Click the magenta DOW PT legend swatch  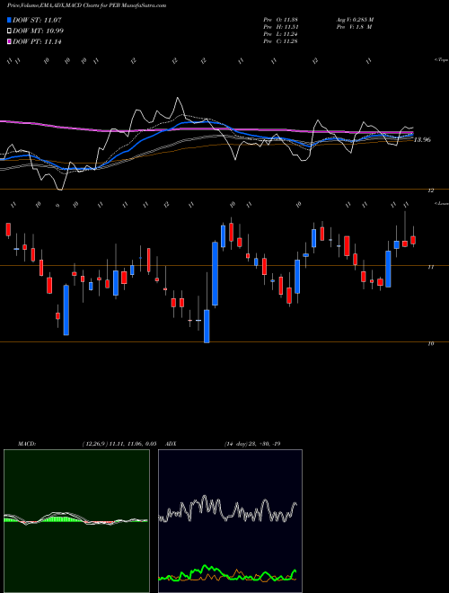tap(10, 41)
